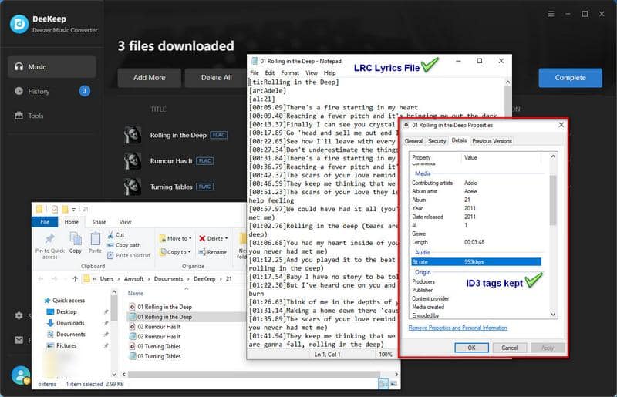Click the Complete button in DeeKeep

coord(570,78)
